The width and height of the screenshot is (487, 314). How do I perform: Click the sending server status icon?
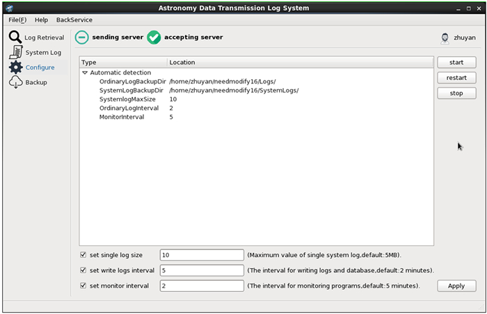[82, 37]
